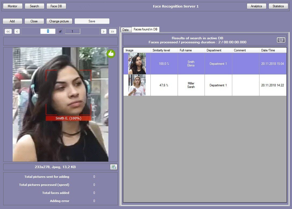The height and width of the screenshot is (209, 292).
Task: Click the green thumbs-up match icon
Action: pos(111,54)
